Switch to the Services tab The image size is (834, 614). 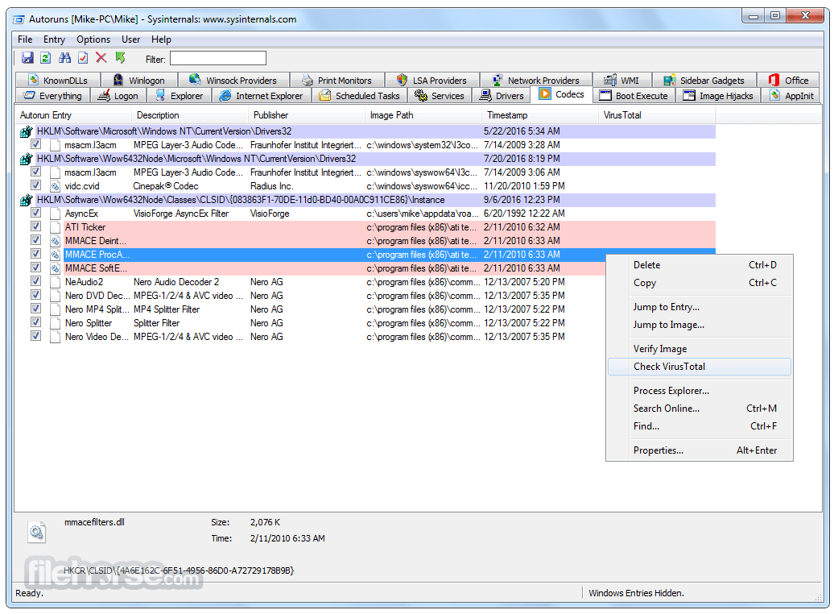(x=440, y=96)
